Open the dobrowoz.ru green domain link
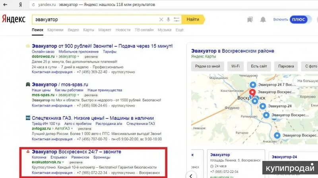This screenshot has height=178, width=318. [x=43, y=57]
